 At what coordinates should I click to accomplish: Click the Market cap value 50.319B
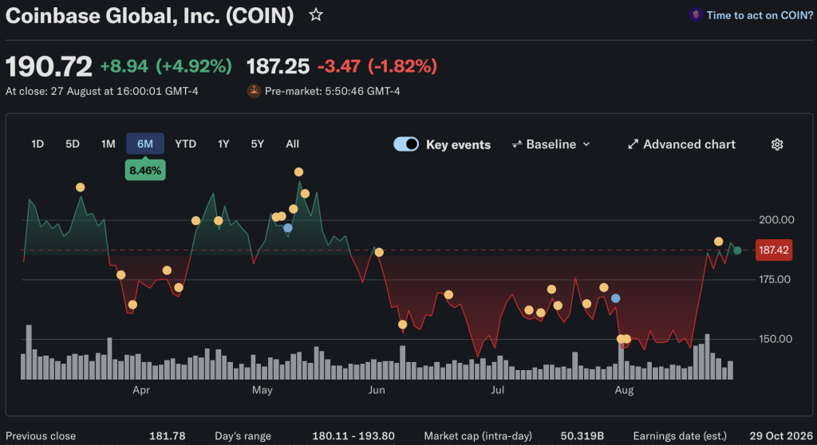coord(582,435)
